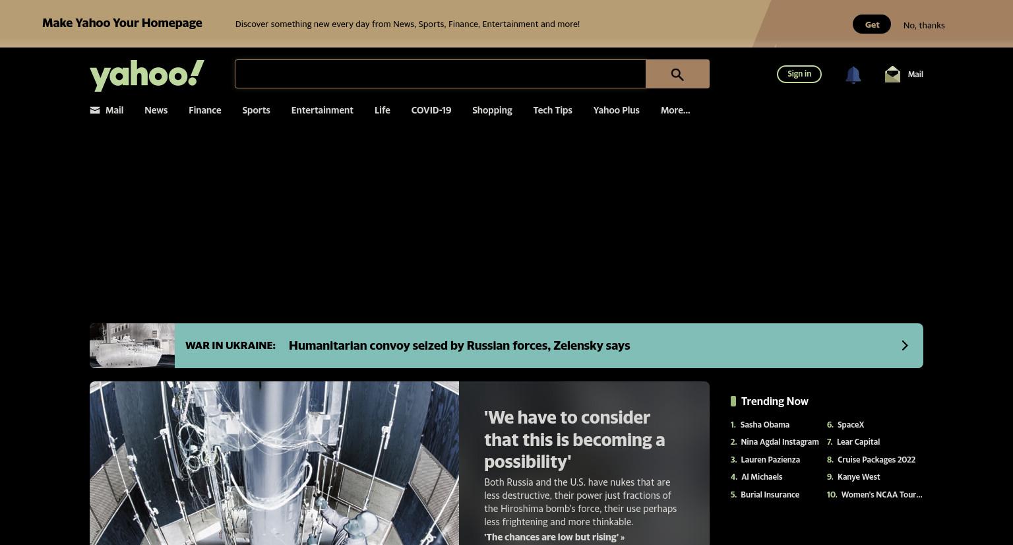Click the small mail icon in navigation bar
The height and width of the screenshot is (545, 1013).
tap(95, 110)
